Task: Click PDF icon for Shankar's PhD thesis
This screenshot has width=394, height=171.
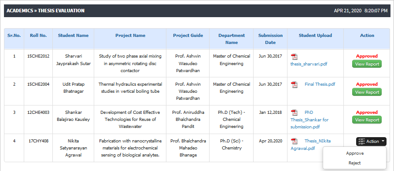Action: pos(294,113)
